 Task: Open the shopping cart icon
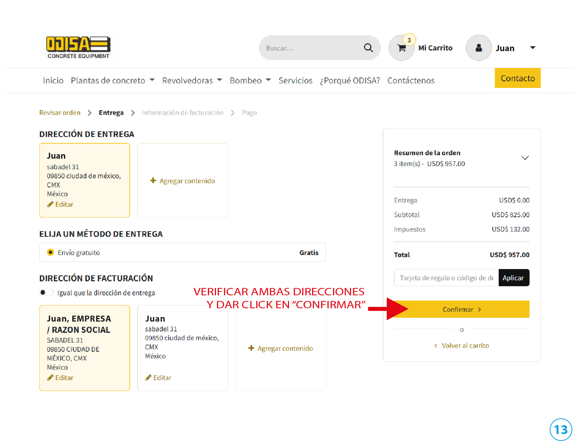pyautogui.click(x=402, y=48)
